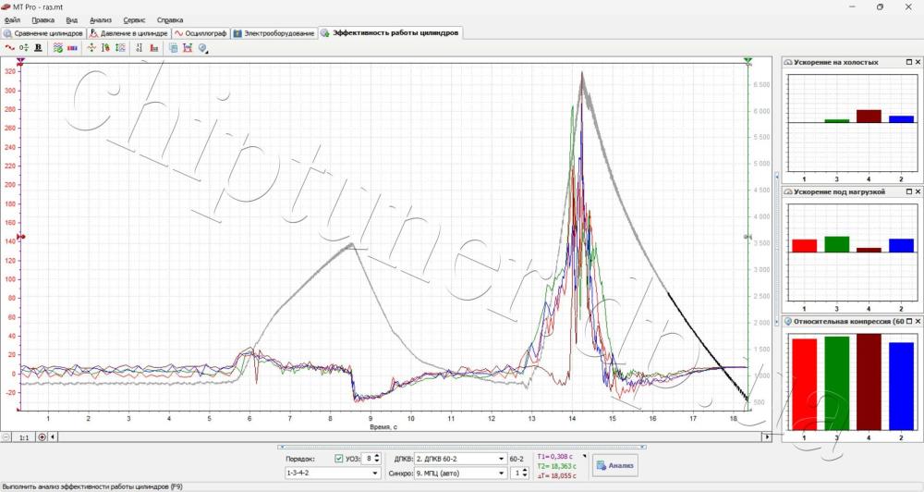Click the scrollbar right arrow
The height and width of the screenshot is (492, 924).
(x=767, y=437)
